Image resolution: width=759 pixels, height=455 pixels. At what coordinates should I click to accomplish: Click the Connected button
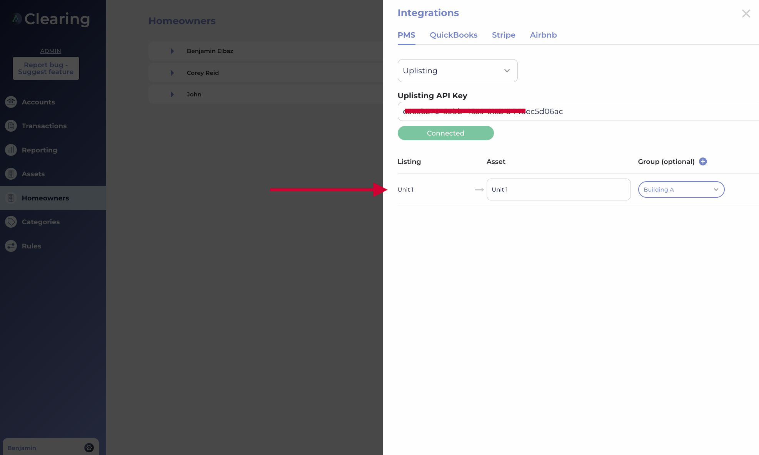(x=445, y=133)
